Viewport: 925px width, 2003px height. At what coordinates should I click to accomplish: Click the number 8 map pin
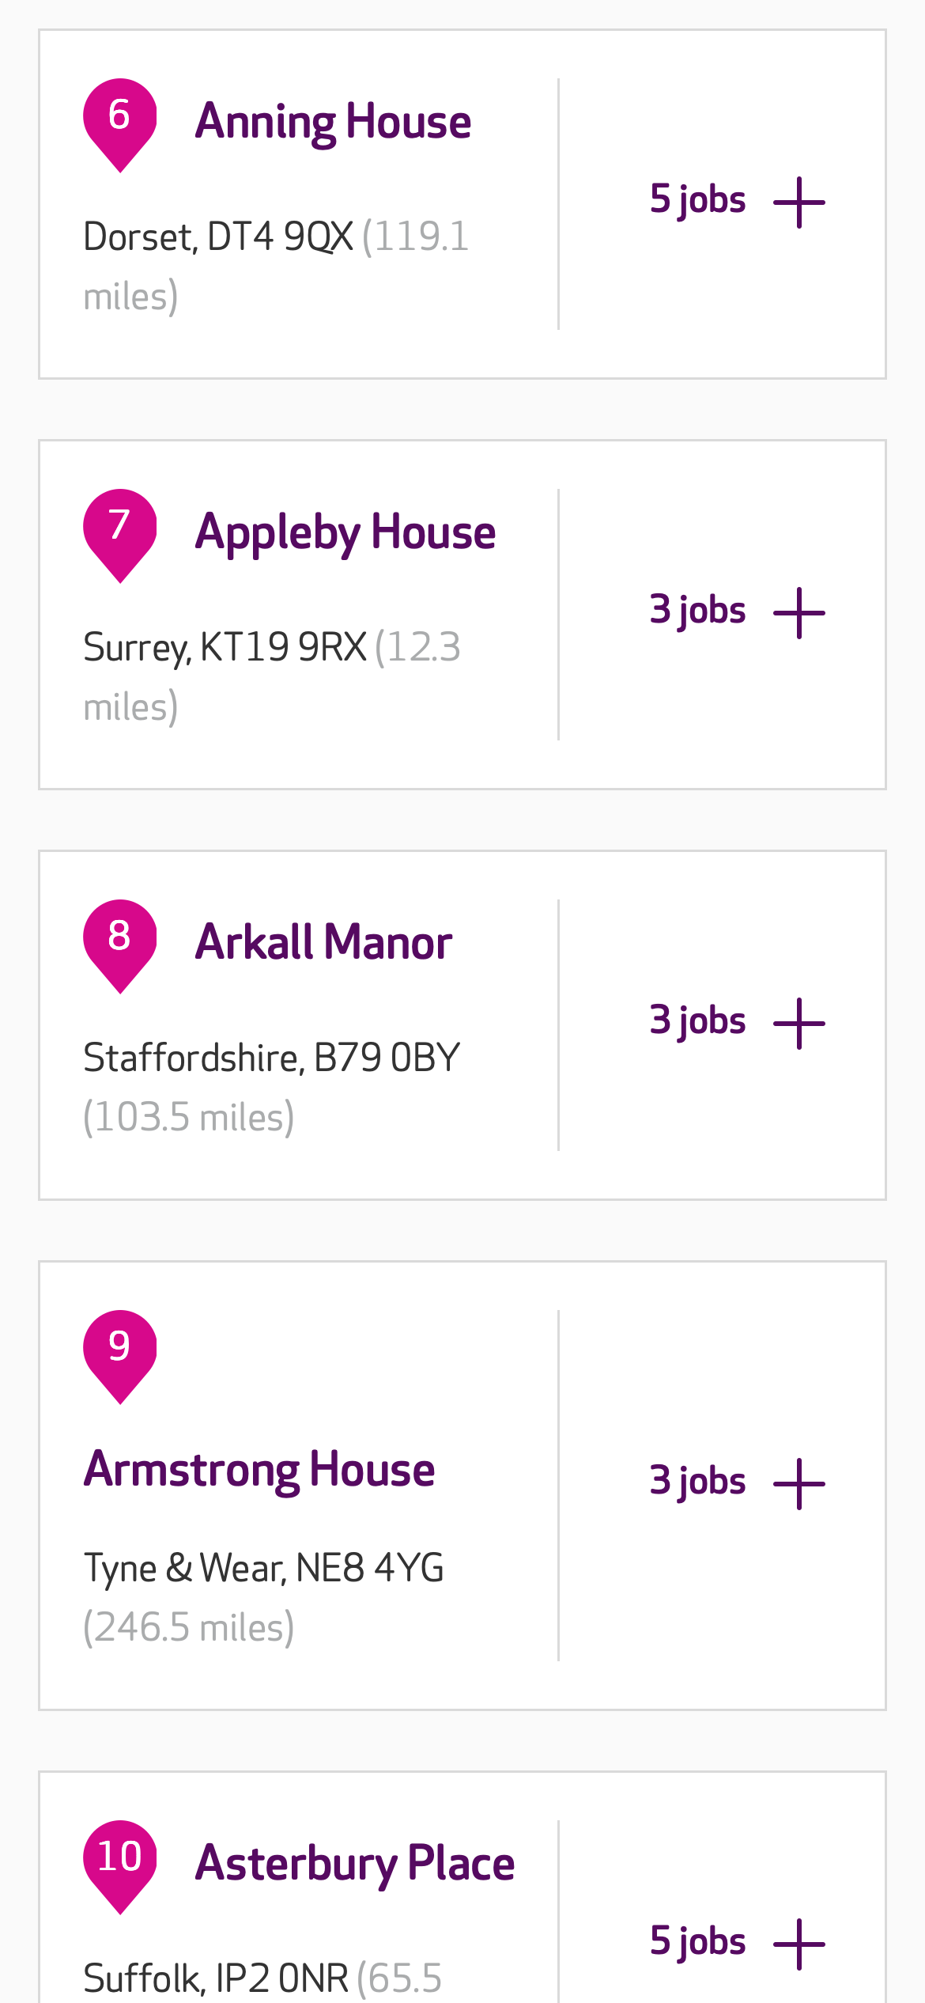click(119, 942)
